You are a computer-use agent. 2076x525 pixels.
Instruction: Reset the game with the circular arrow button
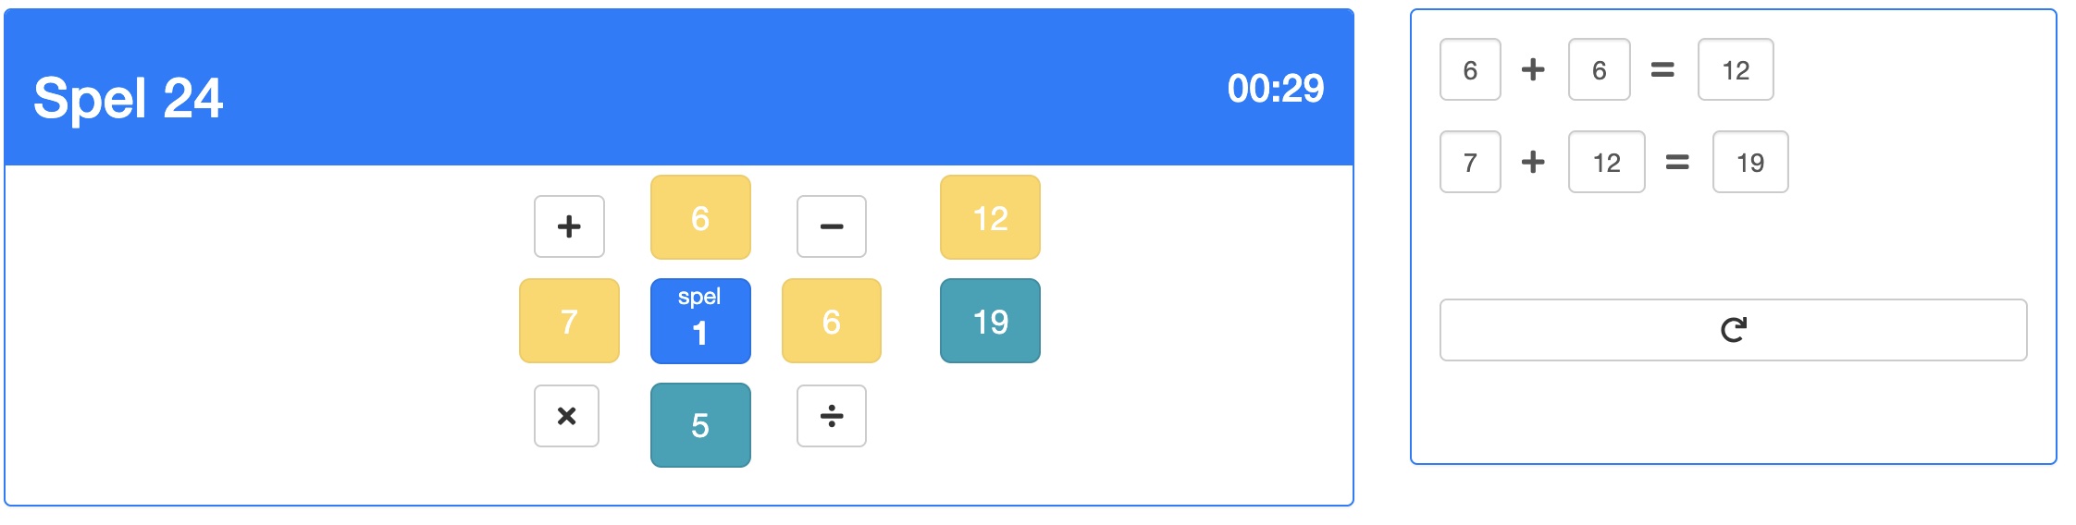click(x=1733, y=330)
